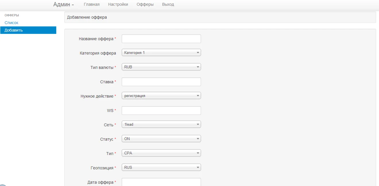Open the Офферы navigation item
The image size is (379, 186).
[145, 5]
